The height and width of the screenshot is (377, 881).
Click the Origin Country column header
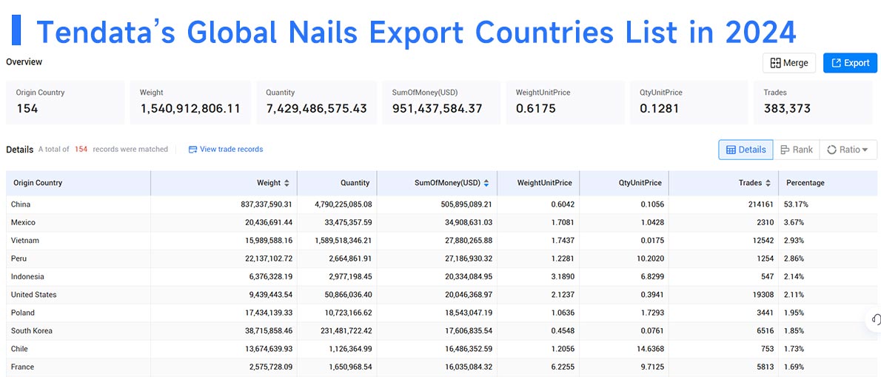[38, 183]
